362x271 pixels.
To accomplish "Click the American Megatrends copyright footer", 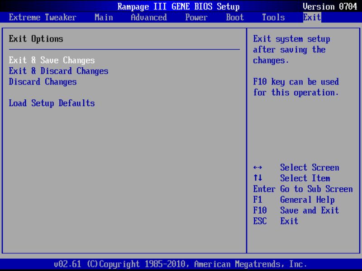I will pos(180,264).
